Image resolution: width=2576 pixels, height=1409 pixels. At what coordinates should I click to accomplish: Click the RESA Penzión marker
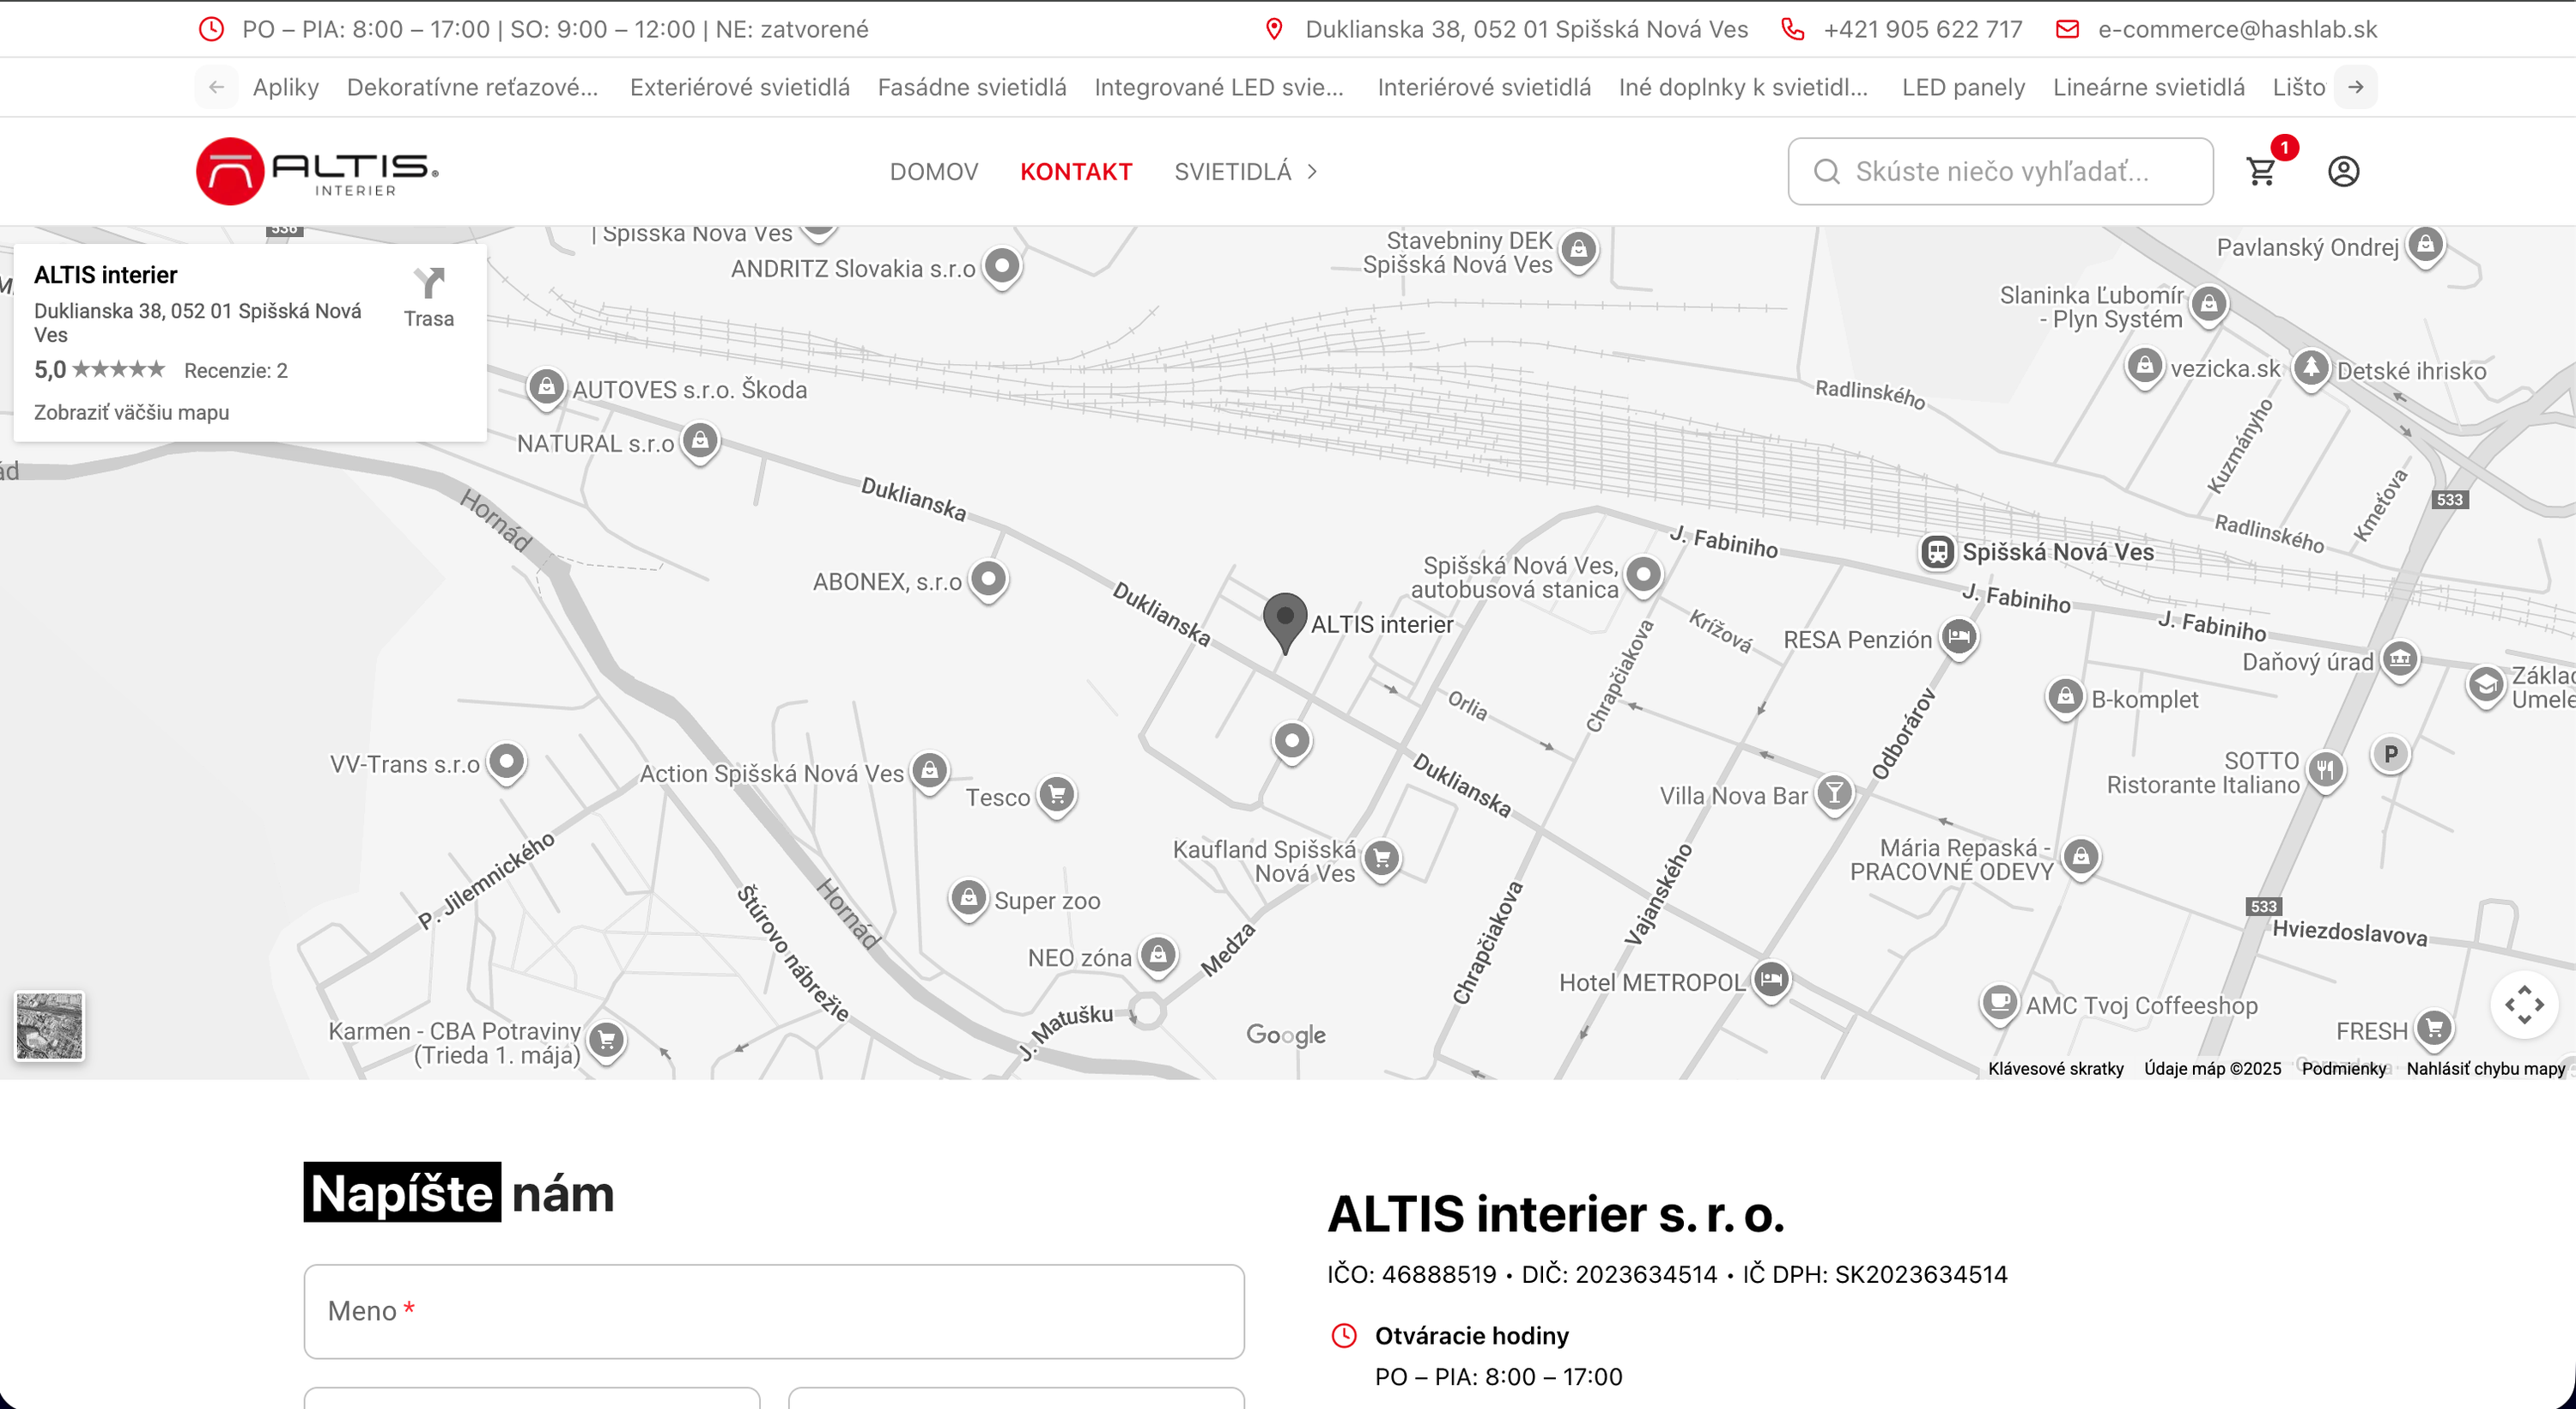(x=1959, y=638)
